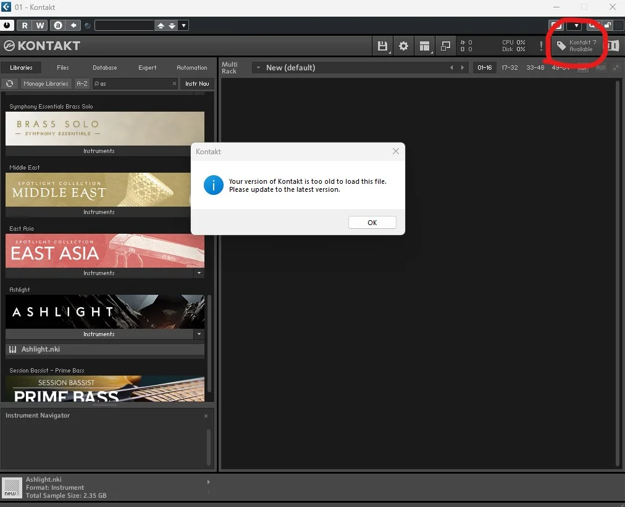Click the blue info icon in dialog
This screenshot has width=625, height=507.
(x=214, y=185)
